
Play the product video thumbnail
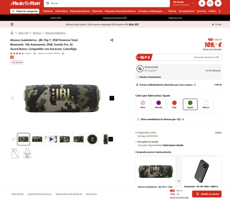click(51, 139)
